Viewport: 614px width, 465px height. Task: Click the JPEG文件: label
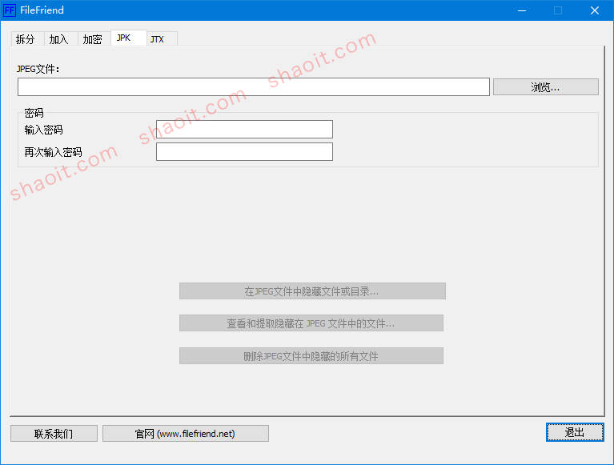pyautogui.click(x=38, y=69)
